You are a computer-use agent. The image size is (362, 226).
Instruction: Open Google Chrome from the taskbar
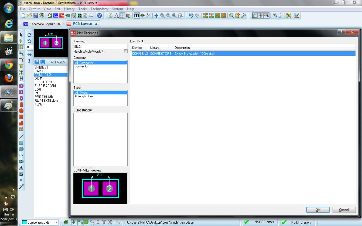(9, 65)
